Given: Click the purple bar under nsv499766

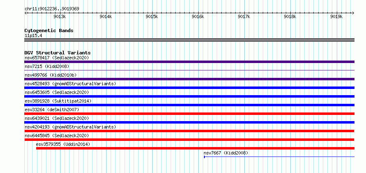Looking at the screenshot, I should tap(189, 79).
